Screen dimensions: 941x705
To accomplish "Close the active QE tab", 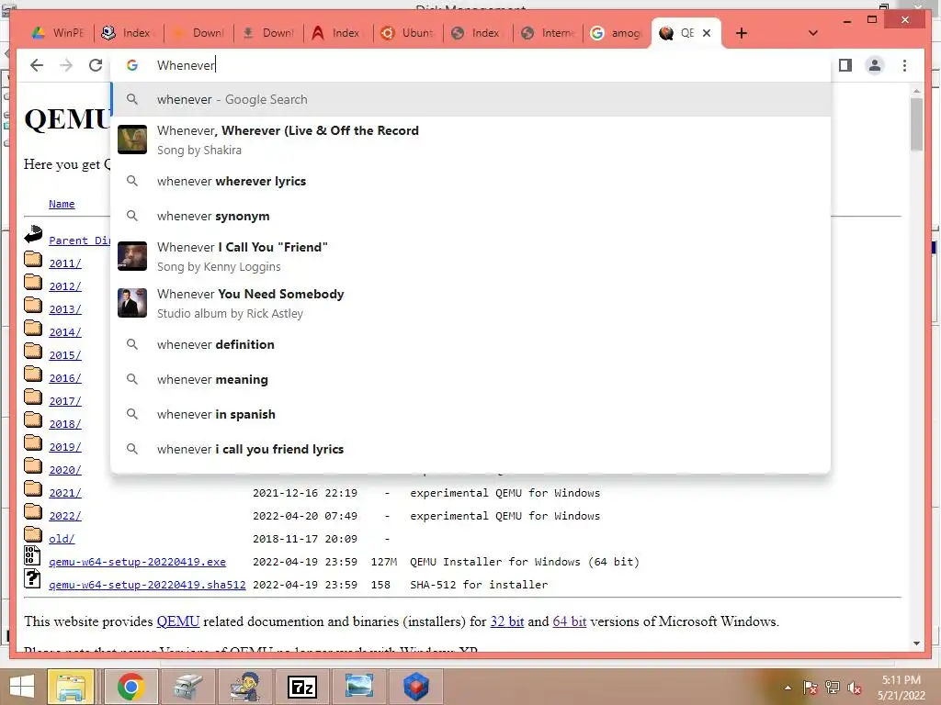I will click(x=707, y=33).
